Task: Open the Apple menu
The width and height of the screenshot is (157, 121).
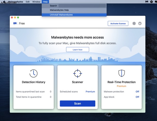Action: (4, 2)
